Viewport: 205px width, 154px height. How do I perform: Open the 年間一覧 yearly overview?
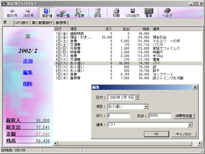pos(63,13)
